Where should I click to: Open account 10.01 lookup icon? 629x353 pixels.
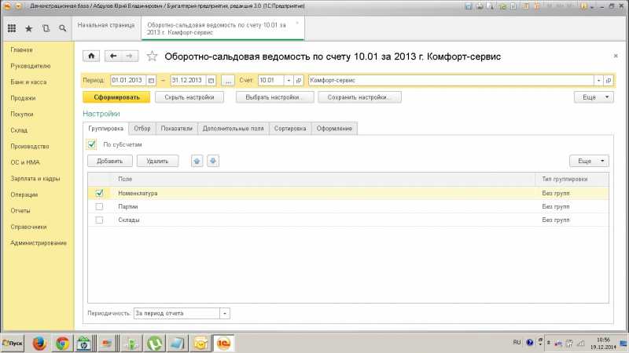pyautogui.click(x=299, y=81)
